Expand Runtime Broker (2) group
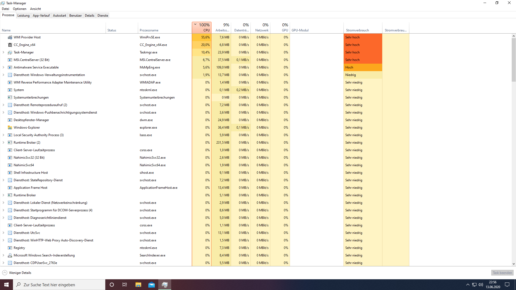 pyautogui.click(x=3, y=143)
